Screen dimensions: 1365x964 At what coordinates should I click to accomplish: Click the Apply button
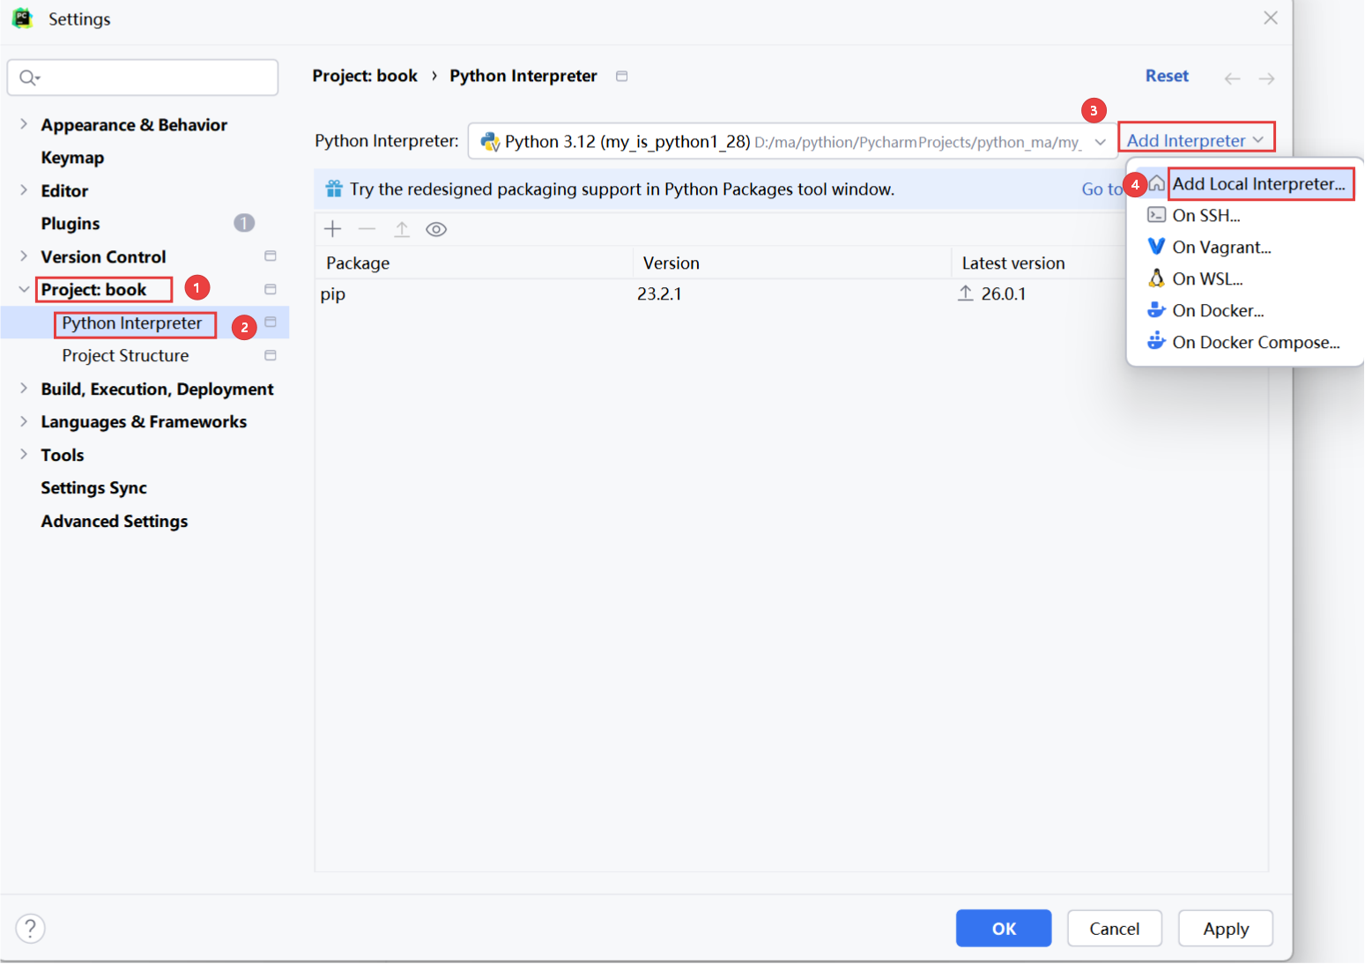click(1225, 928)
